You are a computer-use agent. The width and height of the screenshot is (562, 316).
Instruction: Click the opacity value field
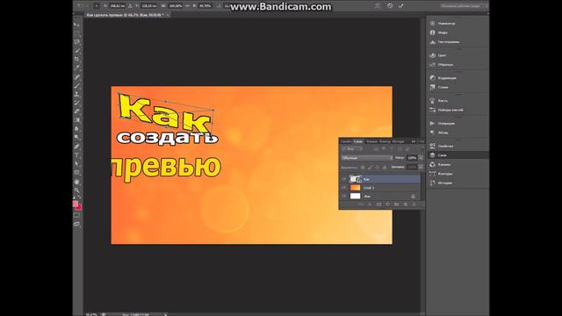(412, 158)
